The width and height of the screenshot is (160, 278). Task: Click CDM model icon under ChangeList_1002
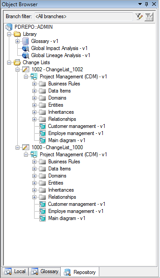(x=34, y=77)
